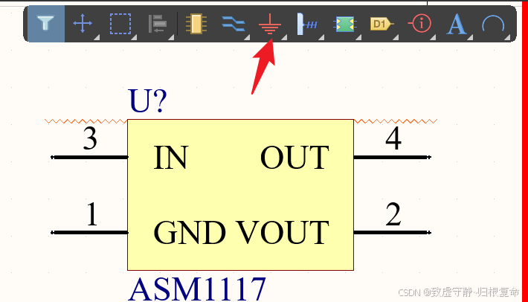Select pin 4 labeled OUT
Screen dimensions: 528x302
(393, 157)
